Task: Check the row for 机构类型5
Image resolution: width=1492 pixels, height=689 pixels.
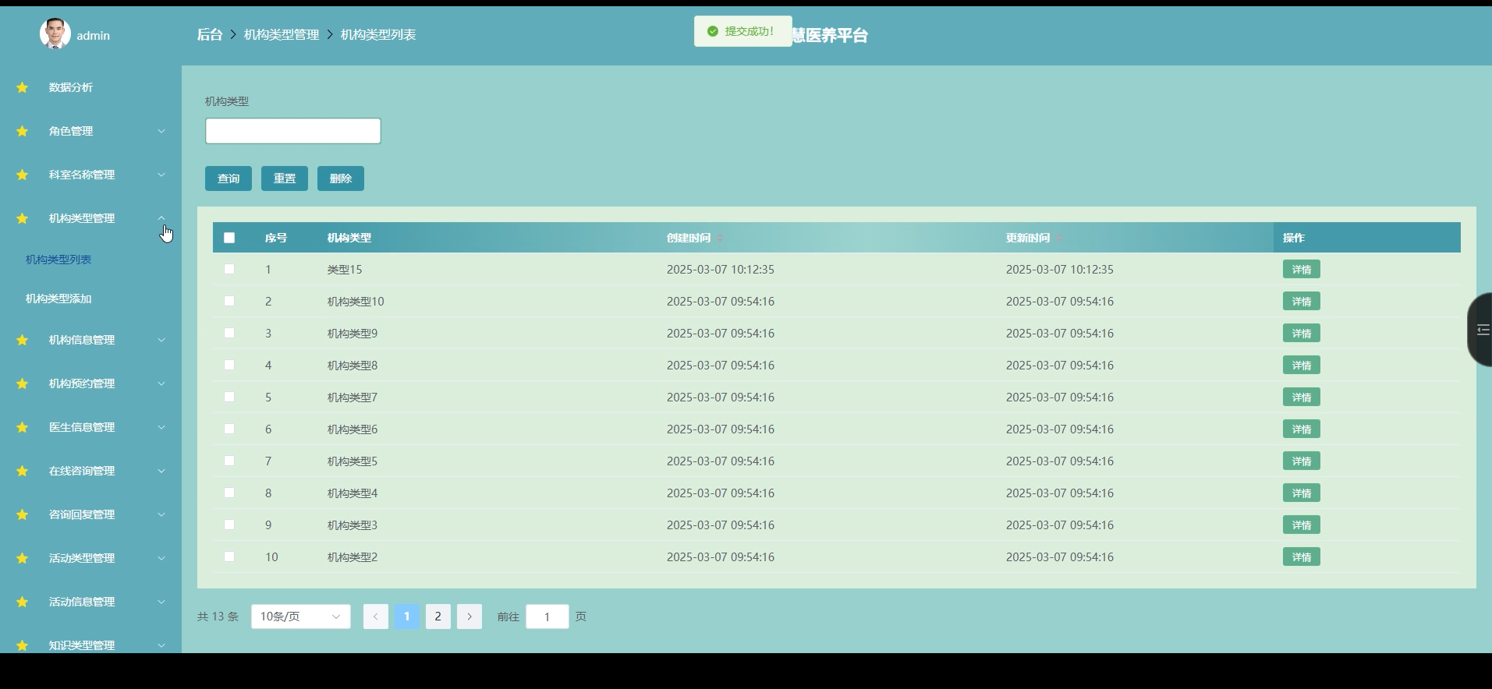Action: pyautogui.click(x=229, y=461)
